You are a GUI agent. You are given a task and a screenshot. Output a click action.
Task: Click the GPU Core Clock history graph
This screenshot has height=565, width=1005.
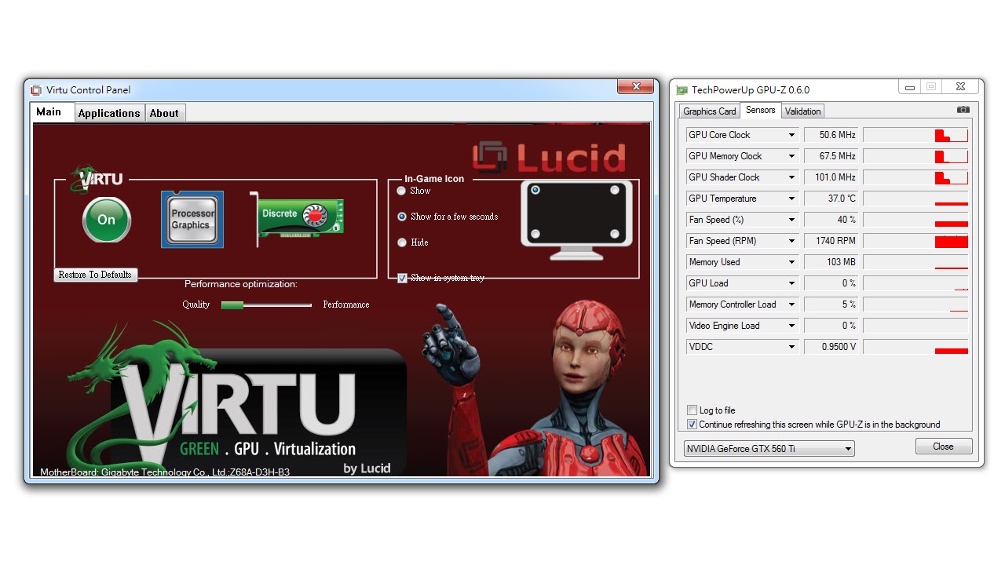point(915,135)
